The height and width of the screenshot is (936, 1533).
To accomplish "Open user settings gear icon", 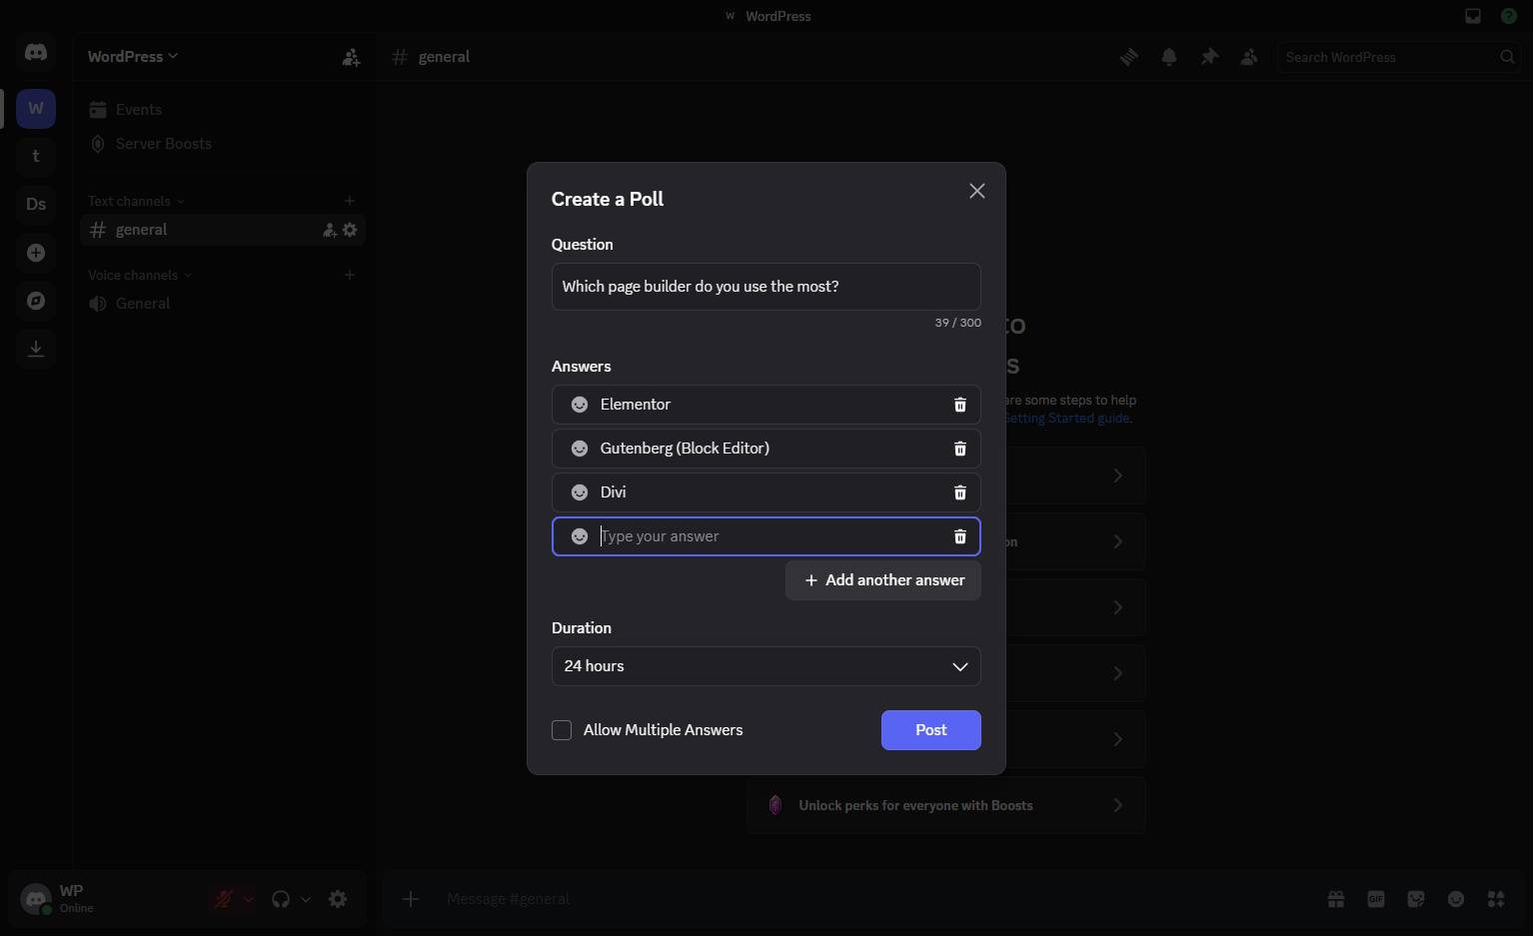I will click(x=338, y=899).
